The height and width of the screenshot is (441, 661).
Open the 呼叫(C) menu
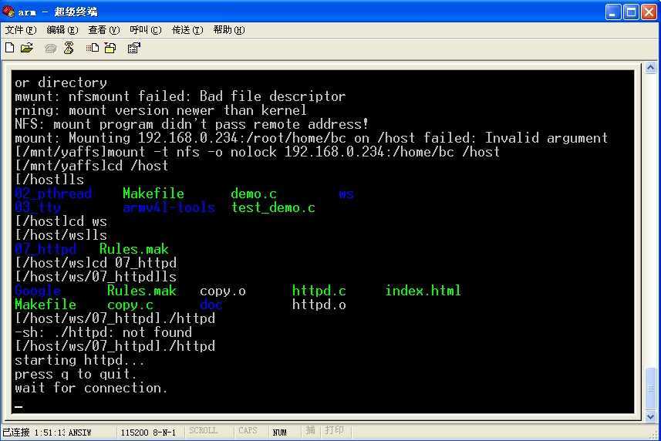point(146,30)
